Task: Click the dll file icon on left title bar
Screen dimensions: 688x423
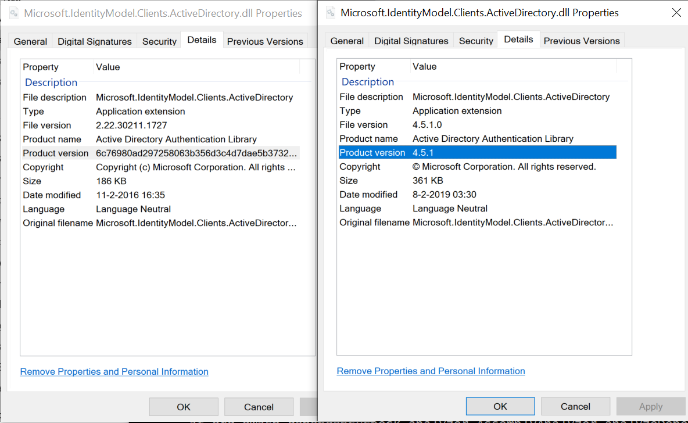Action: (13, 13)
